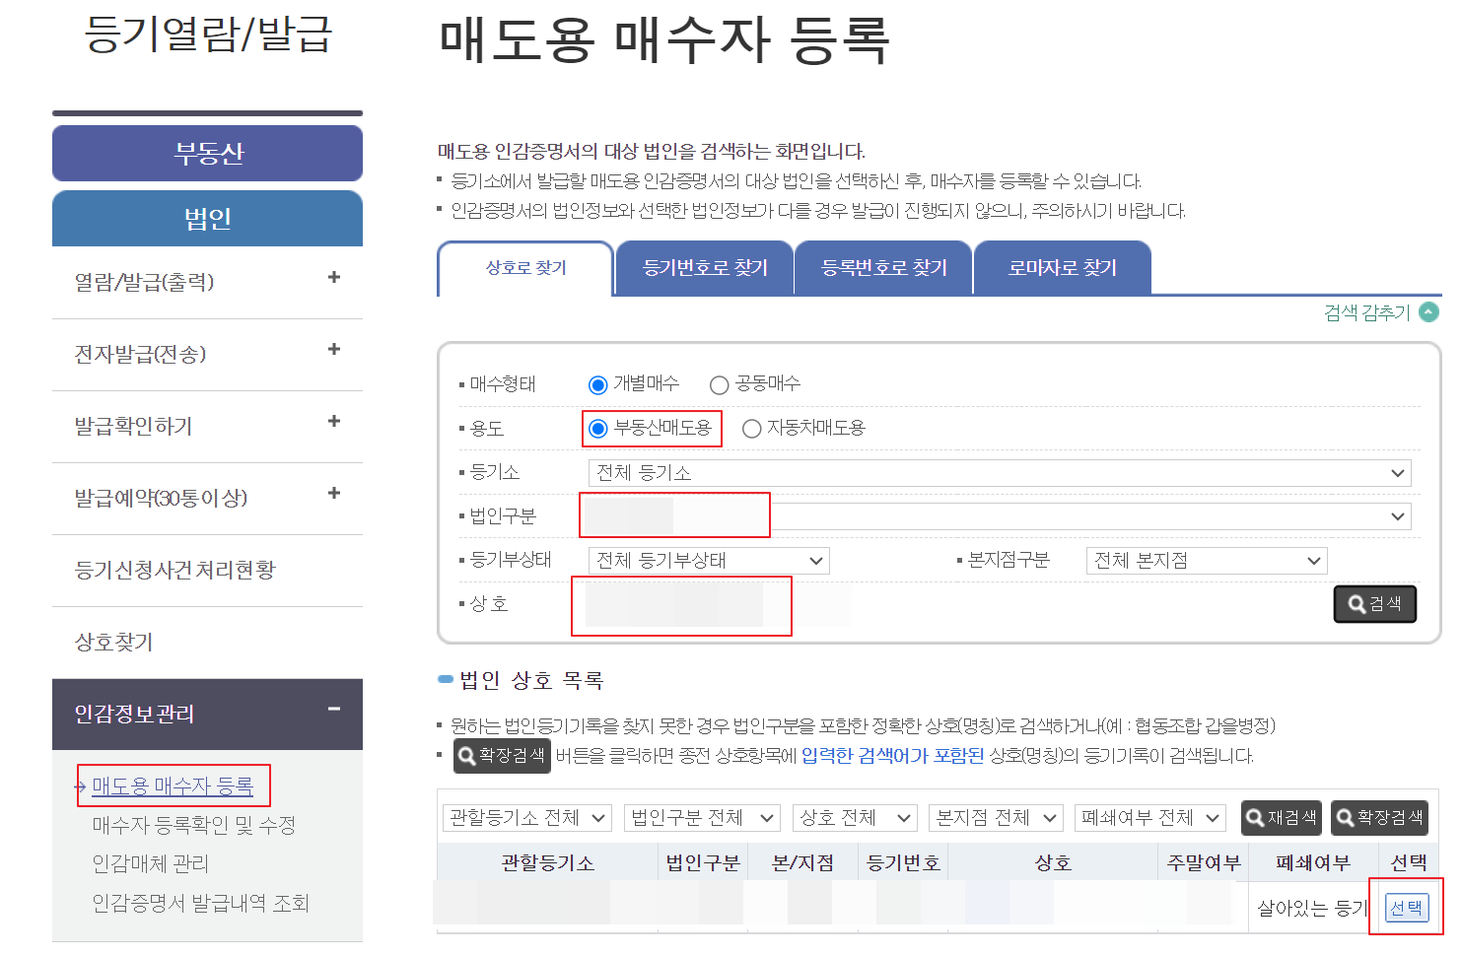
Task: Click 살아있는 등기 status cell
Action: point(1312,908)
